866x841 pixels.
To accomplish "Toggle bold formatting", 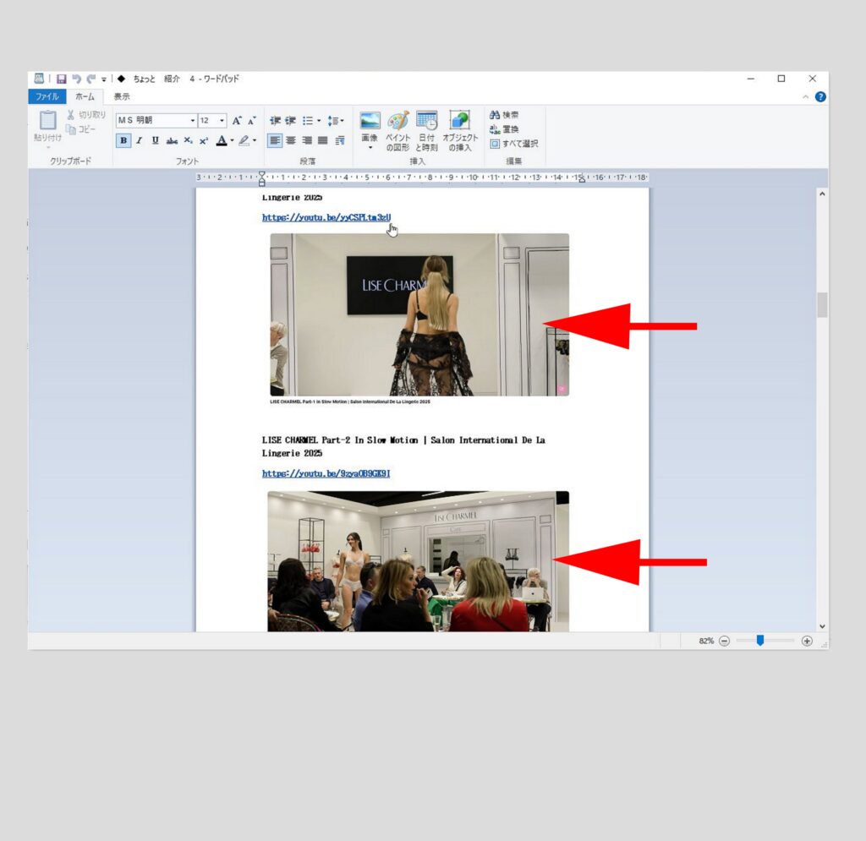I will 123,140.
